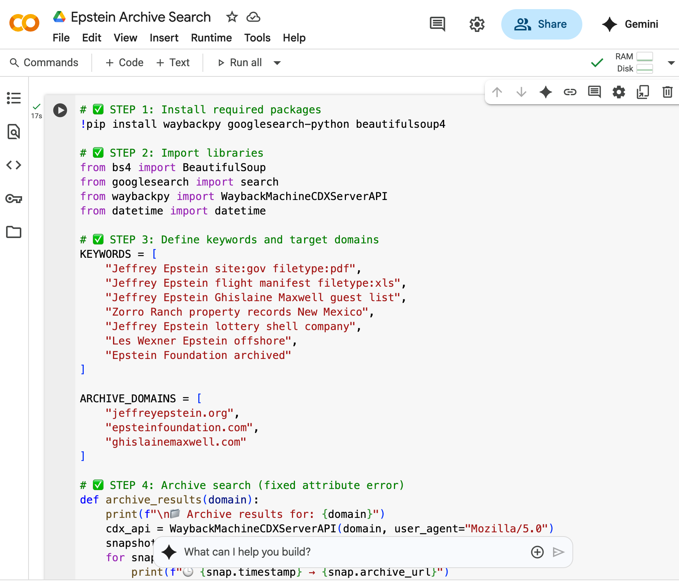Open the cell editor settings gear
Image resolution: width=679 pixels, height=581 pixels.
click(619, 92)
